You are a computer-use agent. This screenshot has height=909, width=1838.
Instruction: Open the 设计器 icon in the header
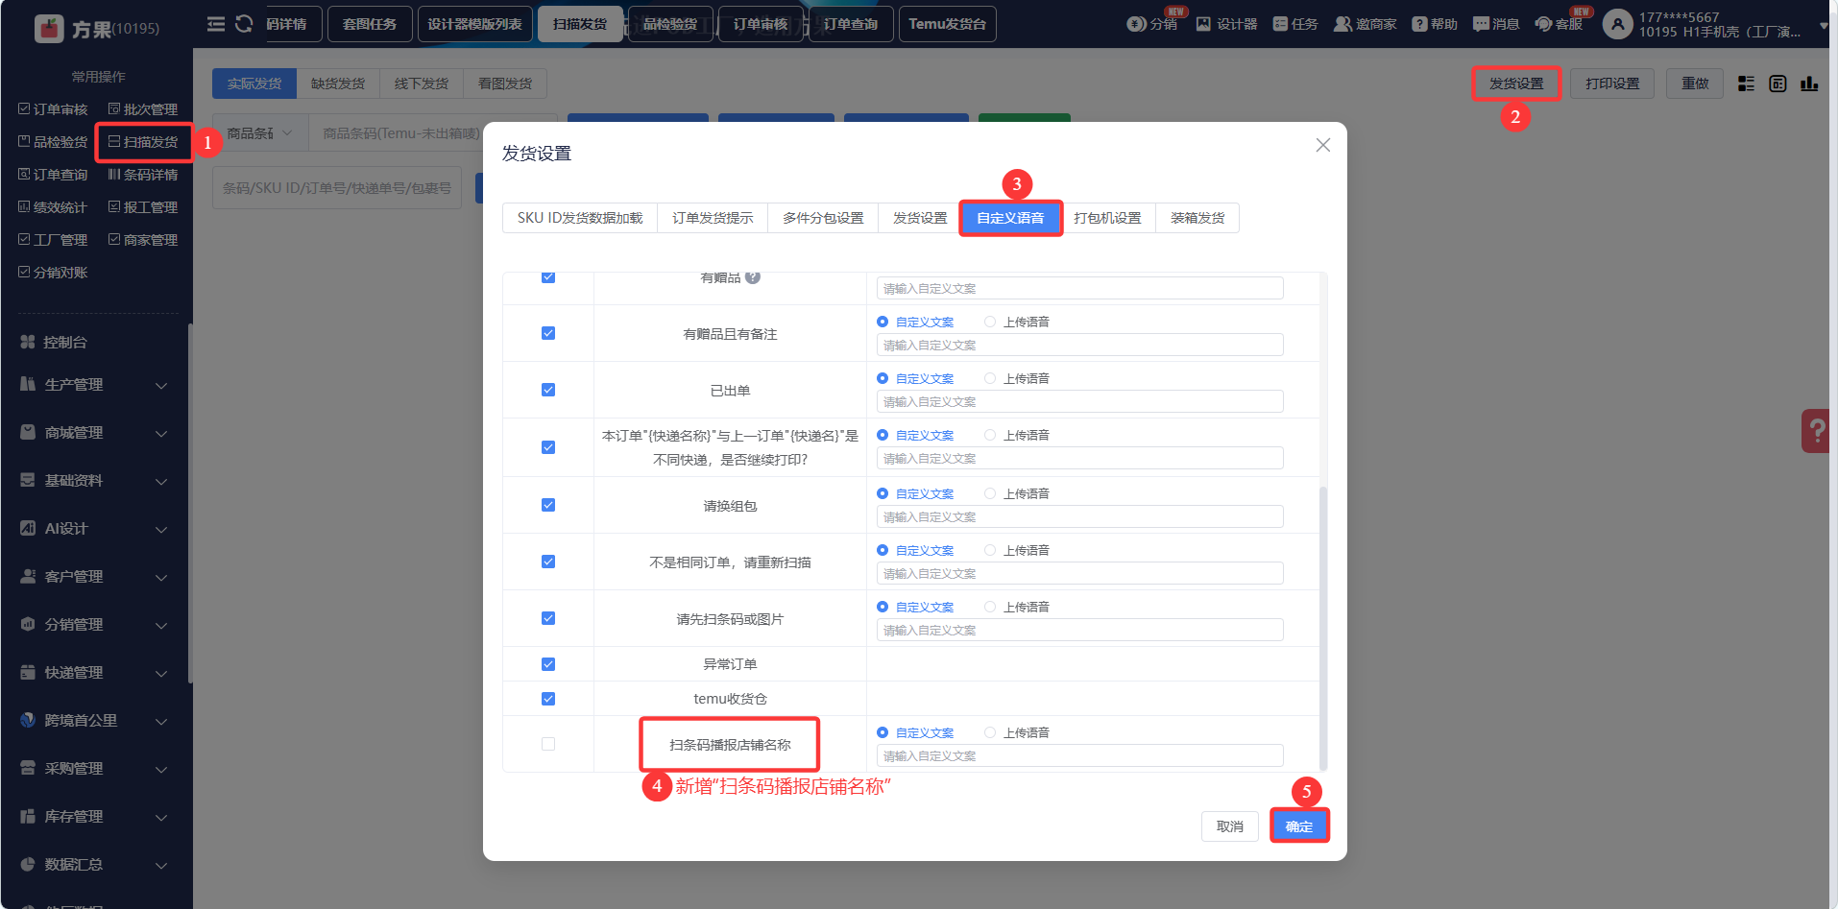tap(1226, 24)
